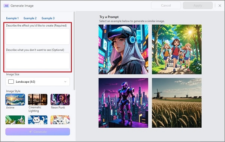Click the 'Image Style' section label
The height and width of the screenshot is (142, 225).
point(13,91)
